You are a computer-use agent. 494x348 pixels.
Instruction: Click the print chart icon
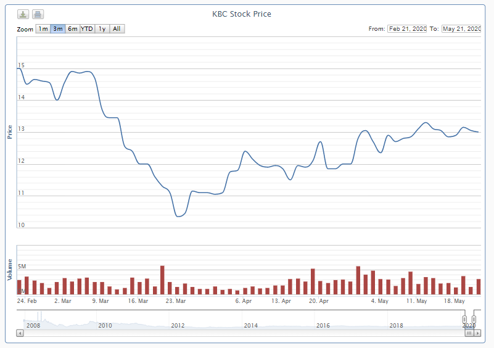tap(38, 14)
